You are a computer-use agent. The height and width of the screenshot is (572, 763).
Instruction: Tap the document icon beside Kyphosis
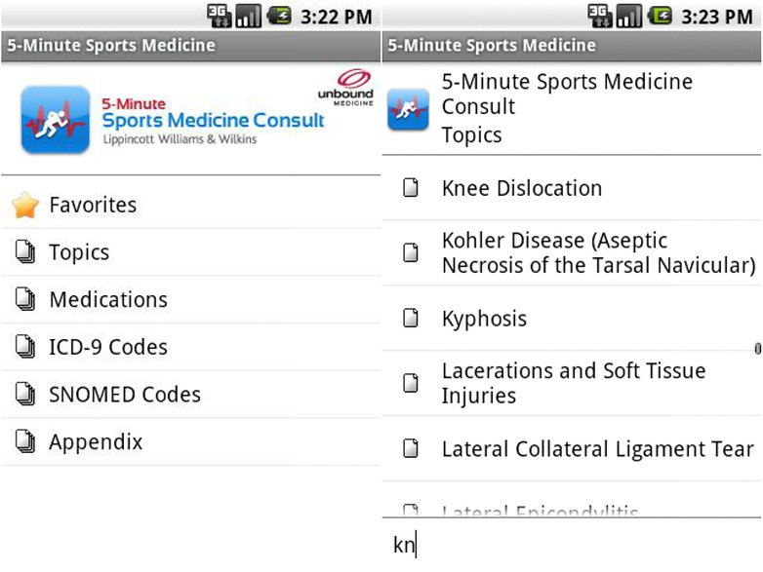pyautogui.click(x=411, y=318)
